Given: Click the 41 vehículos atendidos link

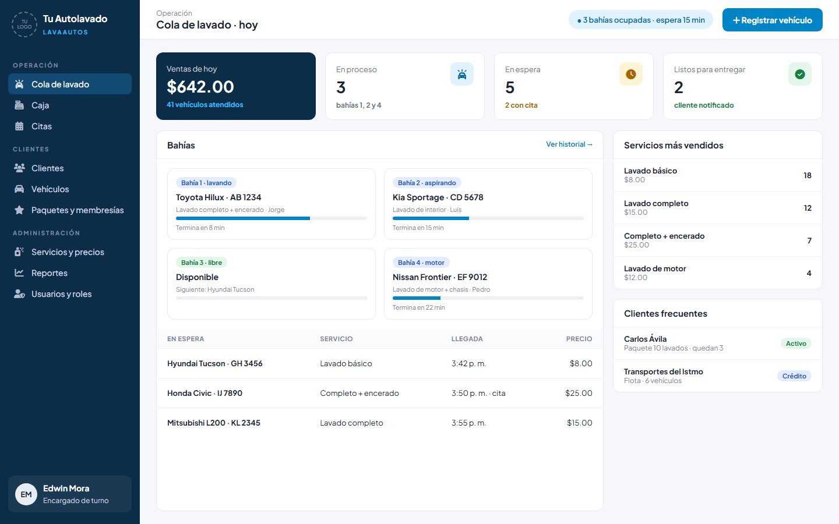Looking at the screenshot, I should pos(205,105).
